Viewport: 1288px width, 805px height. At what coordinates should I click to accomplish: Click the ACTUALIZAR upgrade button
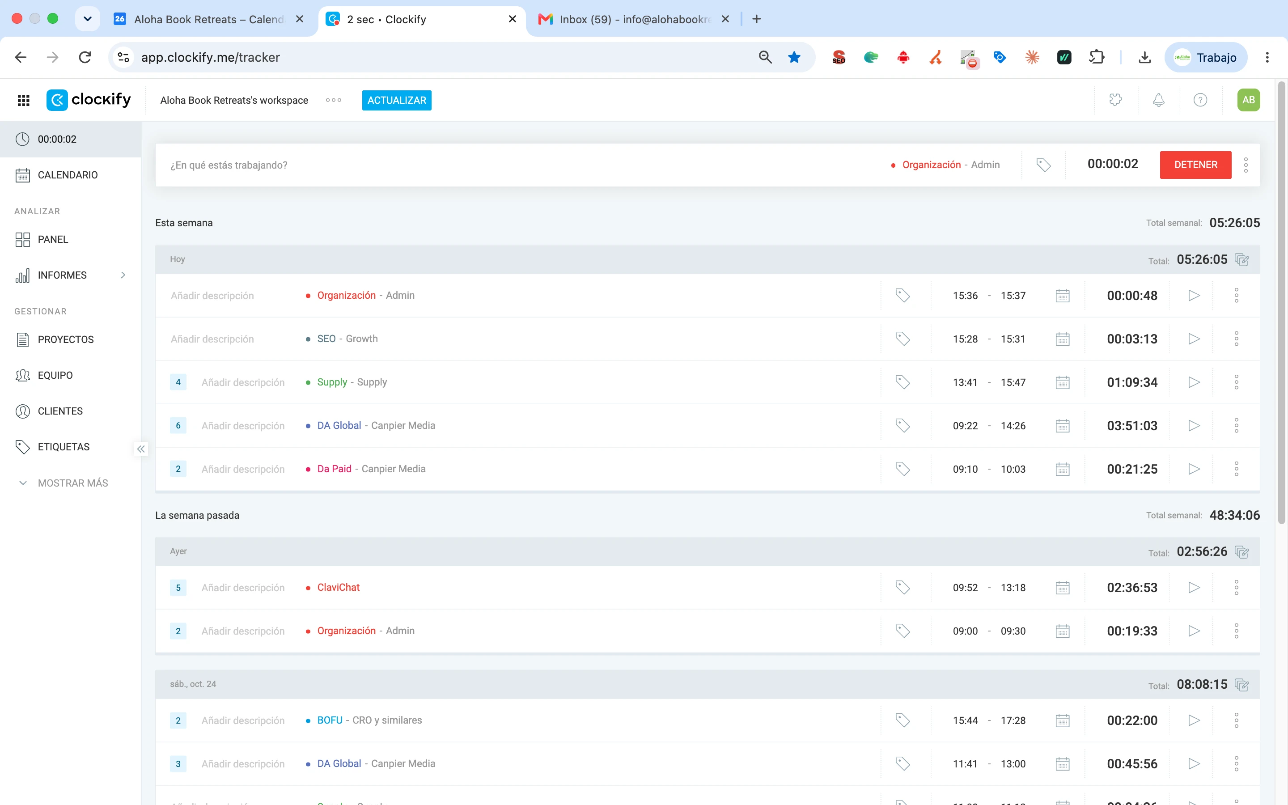pyautogui.click(x=397, y=100)
